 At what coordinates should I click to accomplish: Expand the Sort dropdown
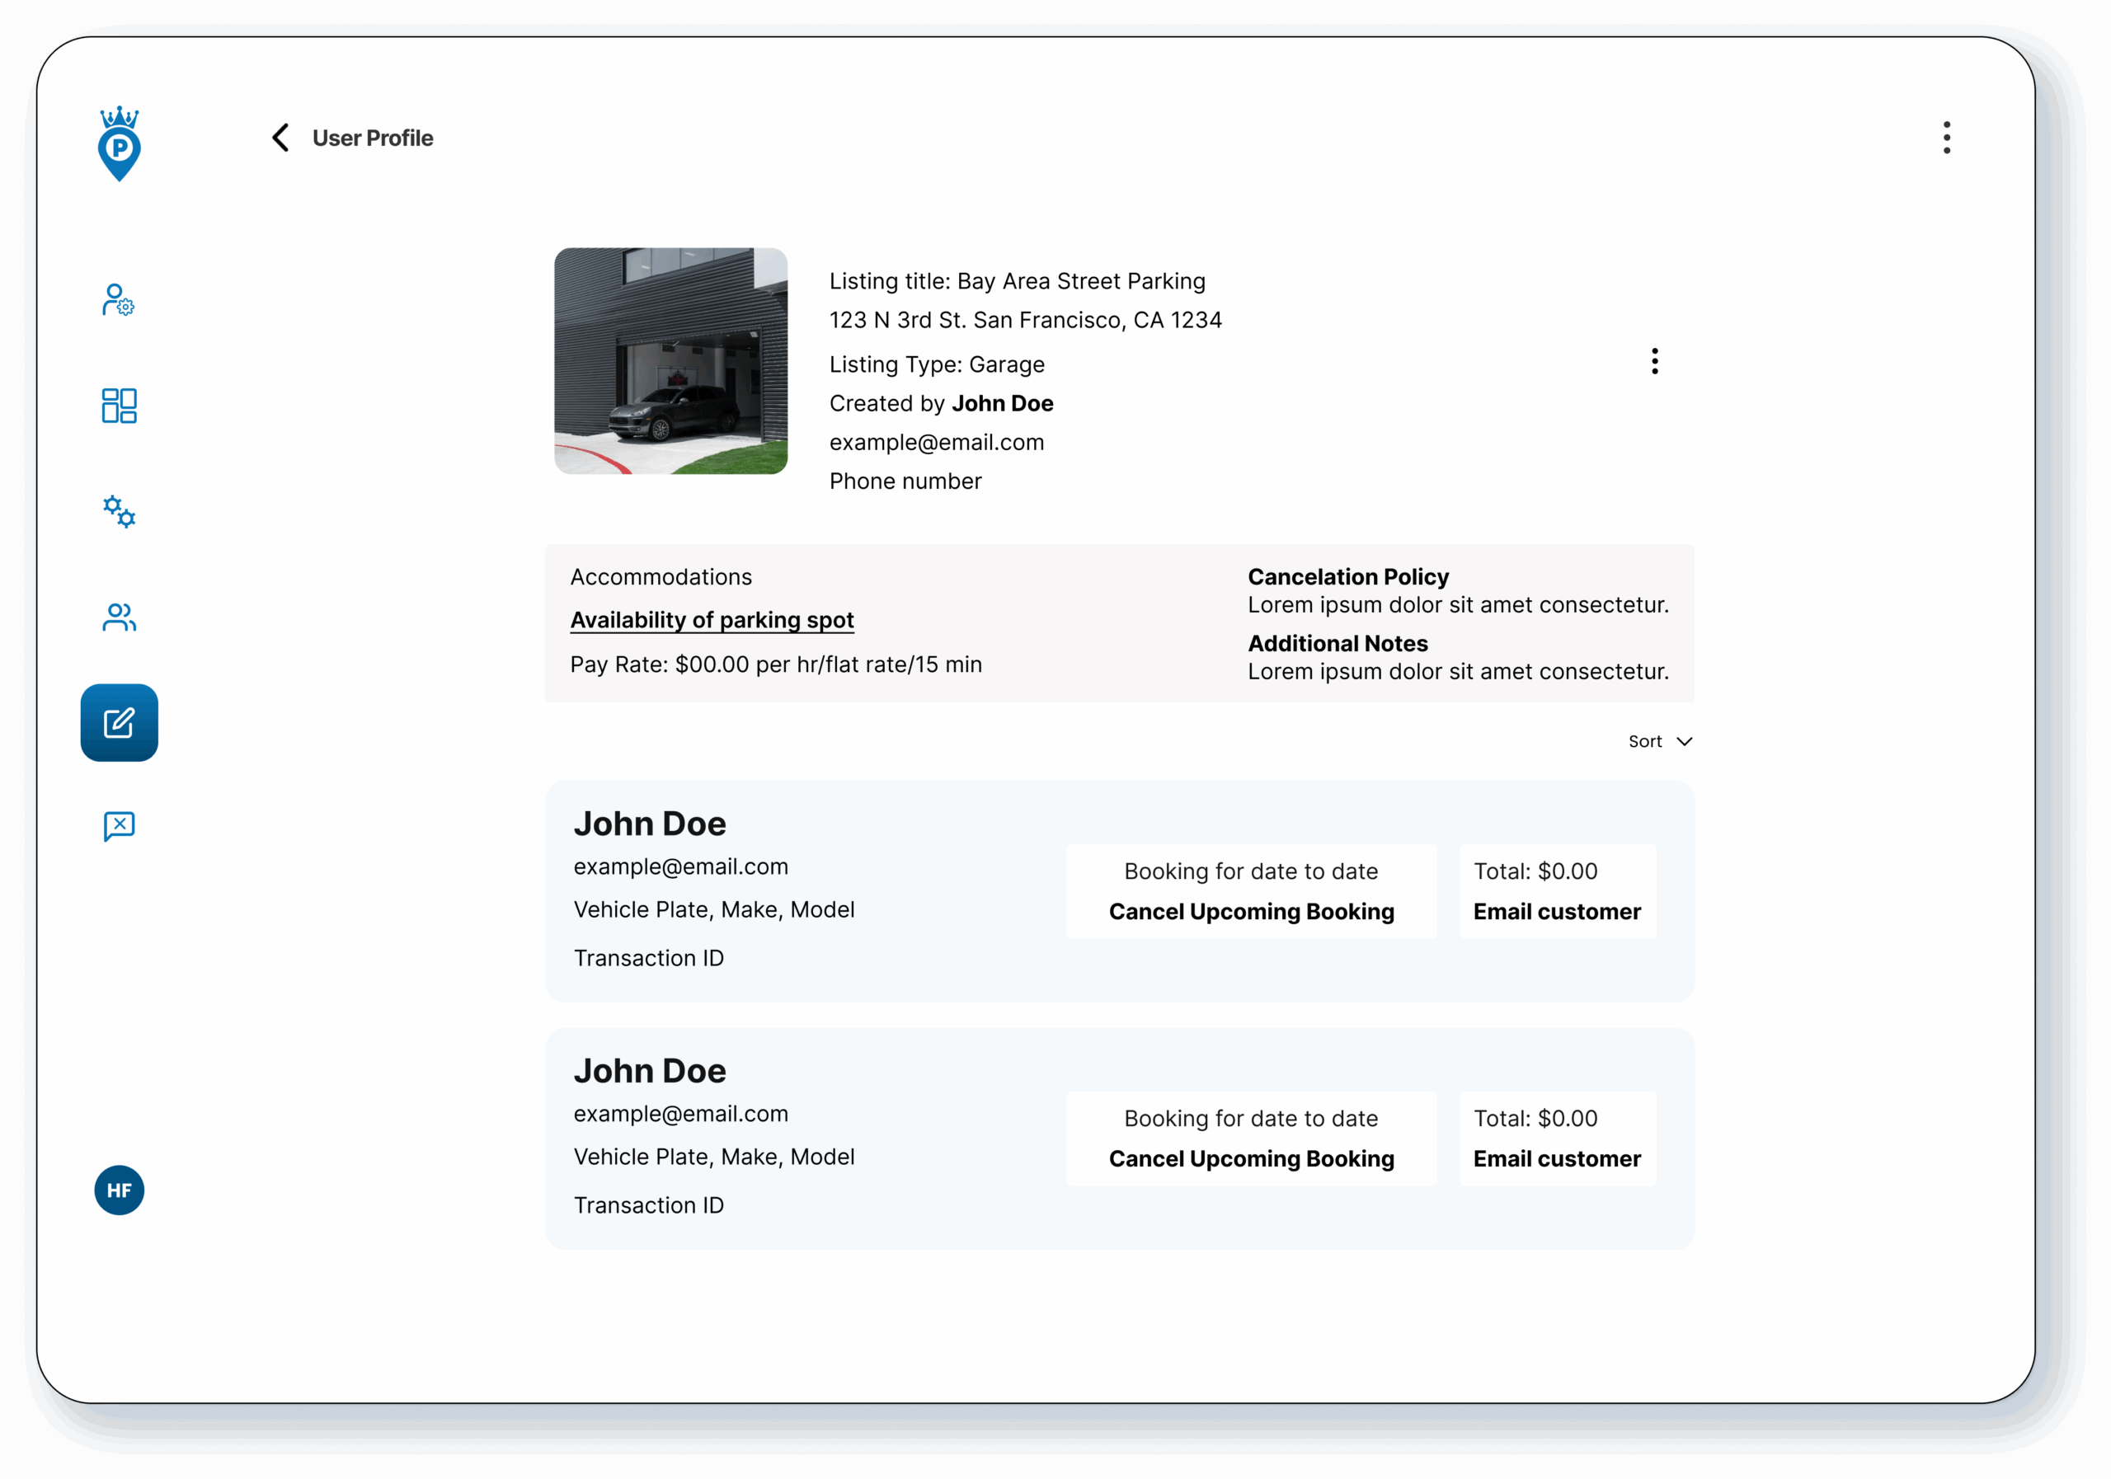1646,742
